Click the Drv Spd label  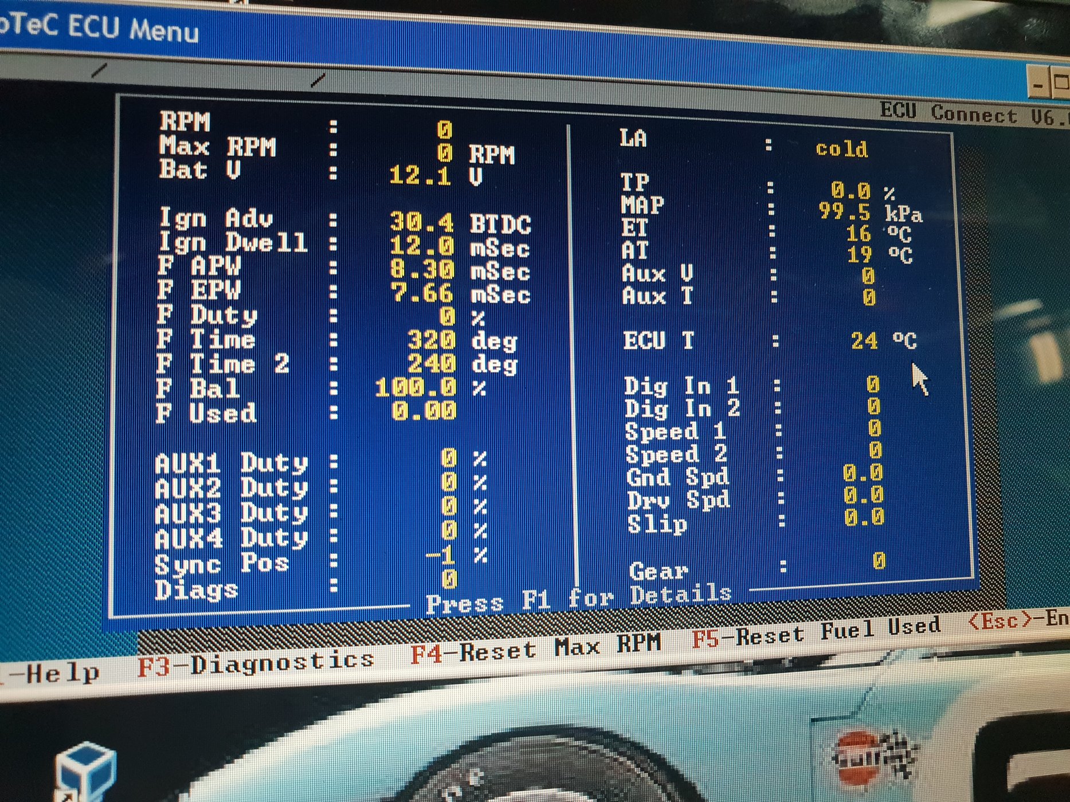(x=679, y=500)
